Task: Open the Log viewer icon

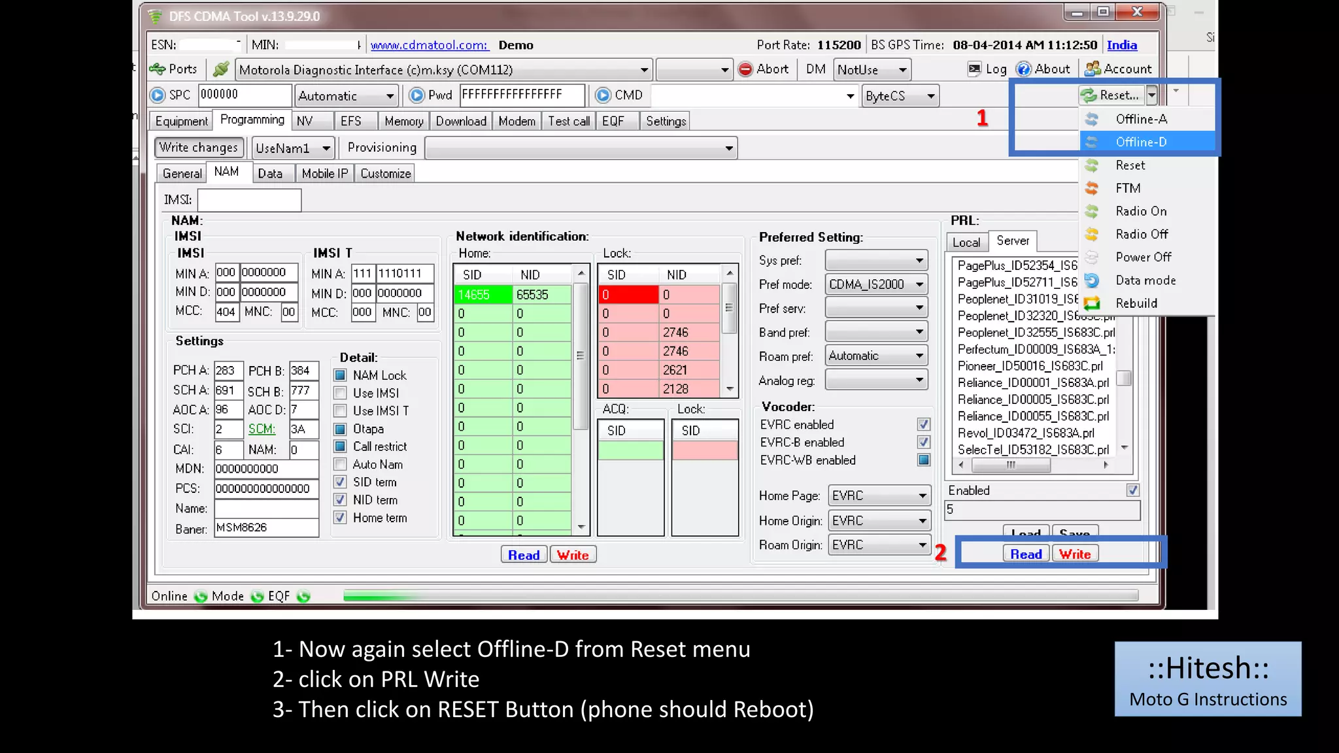Action: tap(975, 69)
